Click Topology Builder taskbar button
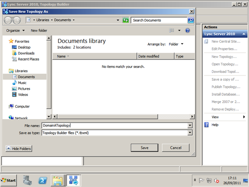249x187 pixels. tap(73, 180)
